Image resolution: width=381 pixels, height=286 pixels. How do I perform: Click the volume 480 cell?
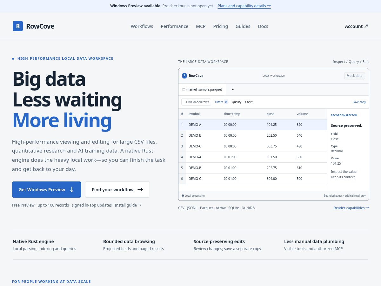coord(299,146)
